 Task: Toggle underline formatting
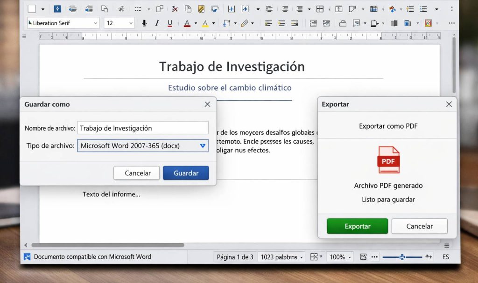169,23
